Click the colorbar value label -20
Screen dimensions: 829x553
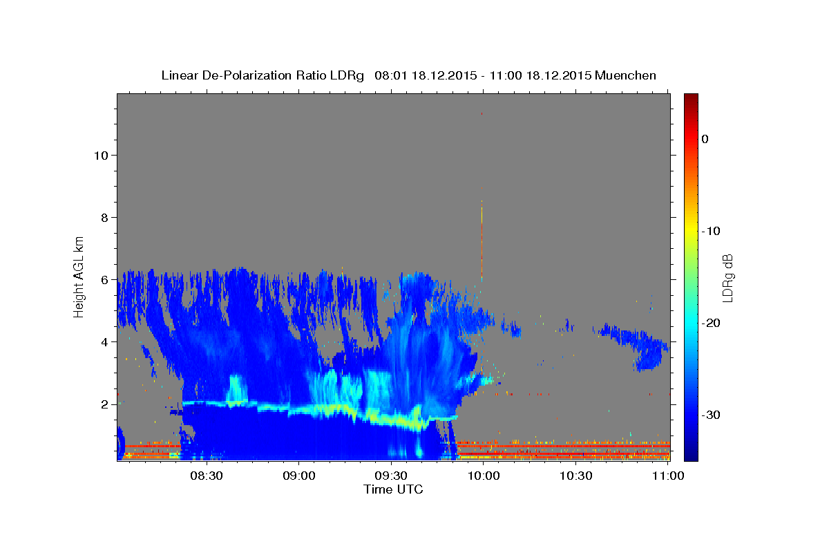[x=711, y=323]
